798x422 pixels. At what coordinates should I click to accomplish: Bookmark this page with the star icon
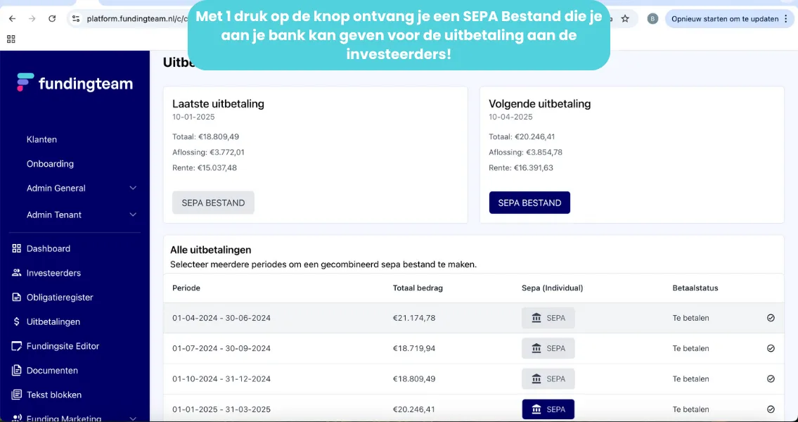625,19
